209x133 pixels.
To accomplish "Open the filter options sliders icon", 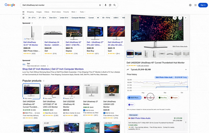I will pos(24,18).
